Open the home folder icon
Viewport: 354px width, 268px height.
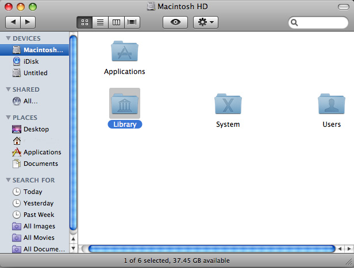coord(17,141)
